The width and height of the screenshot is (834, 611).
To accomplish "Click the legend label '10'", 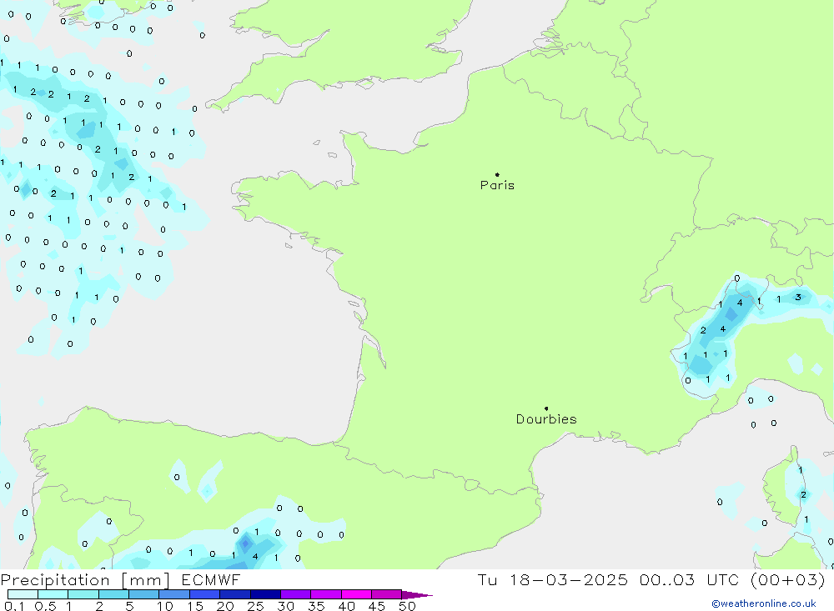I will pos(165,606).
